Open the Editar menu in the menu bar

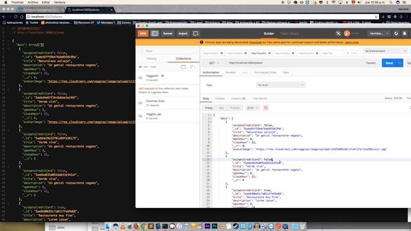tap(46, 2)
